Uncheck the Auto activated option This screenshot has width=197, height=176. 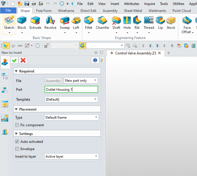[18, 142]
